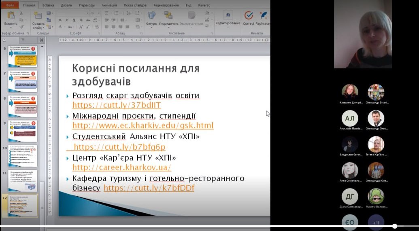Select slide 10 thumbnail

(22, 156)
